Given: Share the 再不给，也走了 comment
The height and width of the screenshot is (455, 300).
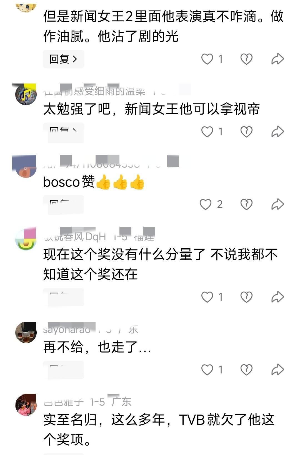Looking at the screenshot, I should tap(277, 370).
